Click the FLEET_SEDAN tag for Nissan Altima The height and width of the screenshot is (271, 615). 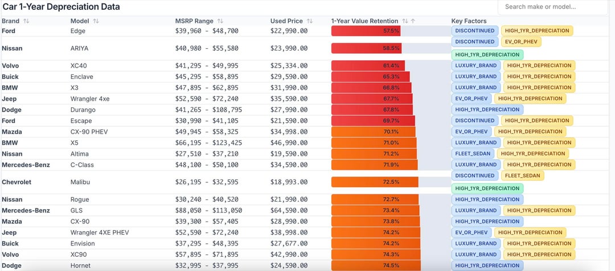(474, 153)
